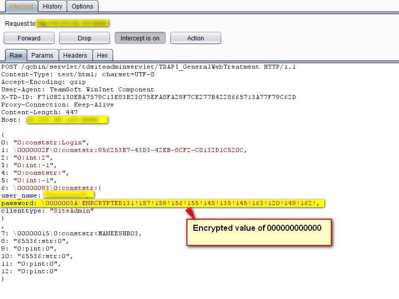Open the History tab
Screen dimensions: 399x299
tap(53, 7)
